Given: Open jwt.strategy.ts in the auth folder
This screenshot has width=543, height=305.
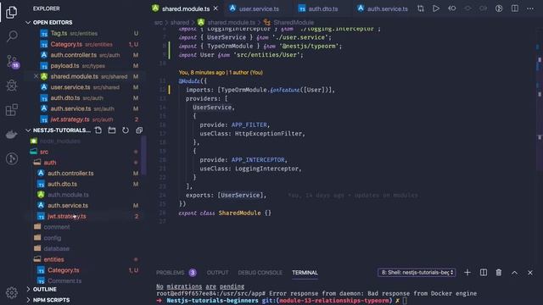Looking at the screenshot, I should [x=67, y=216].
